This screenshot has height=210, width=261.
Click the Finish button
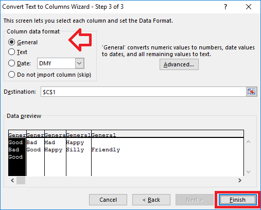coord(238,200)
